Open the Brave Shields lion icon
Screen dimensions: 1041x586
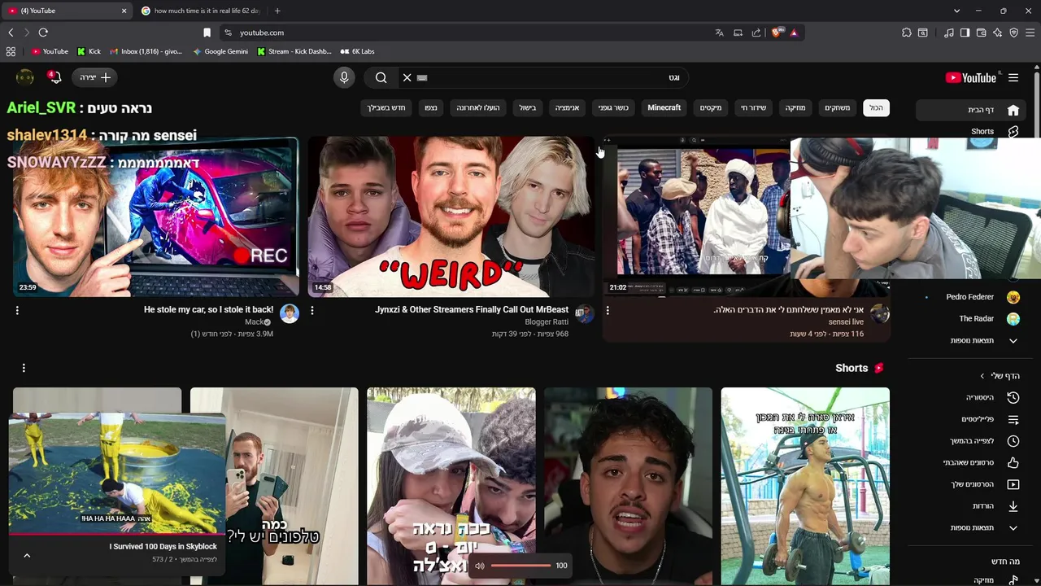(x=777, y=33)
